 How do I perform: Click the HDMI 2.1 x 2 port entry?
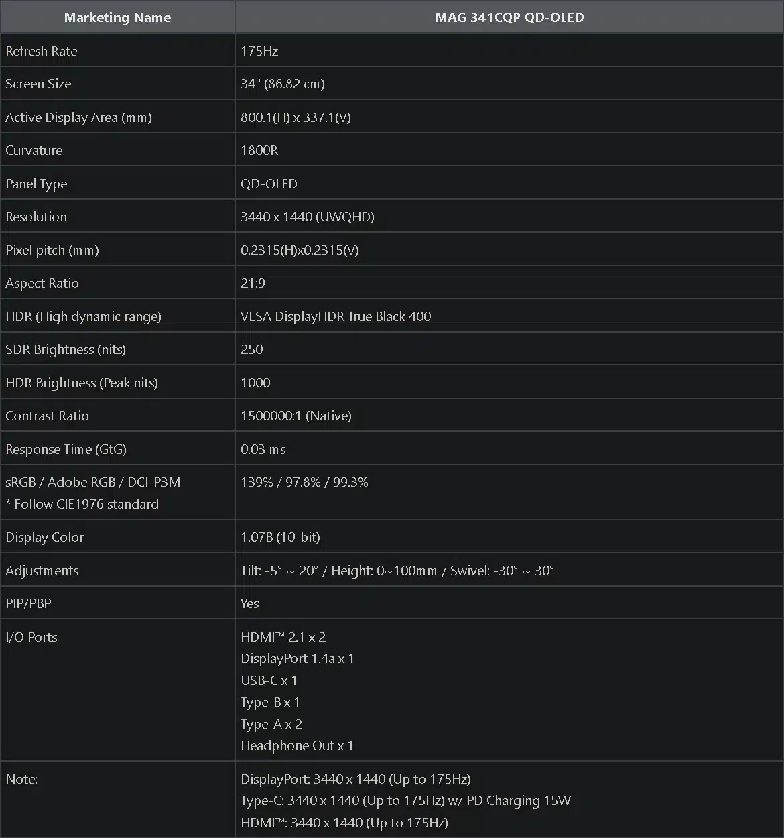(x=283, y=637)
